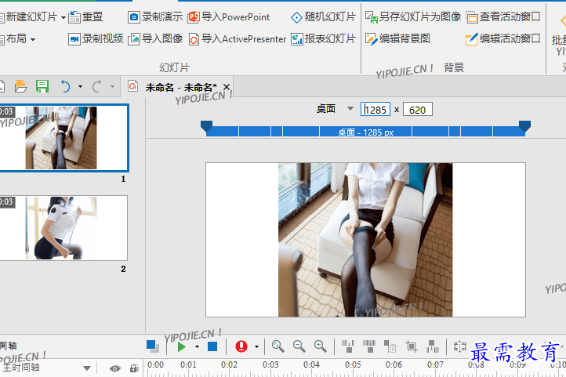Screen dimensions: 566x377
Task: Zoom in the timeline
Action: 320,346
